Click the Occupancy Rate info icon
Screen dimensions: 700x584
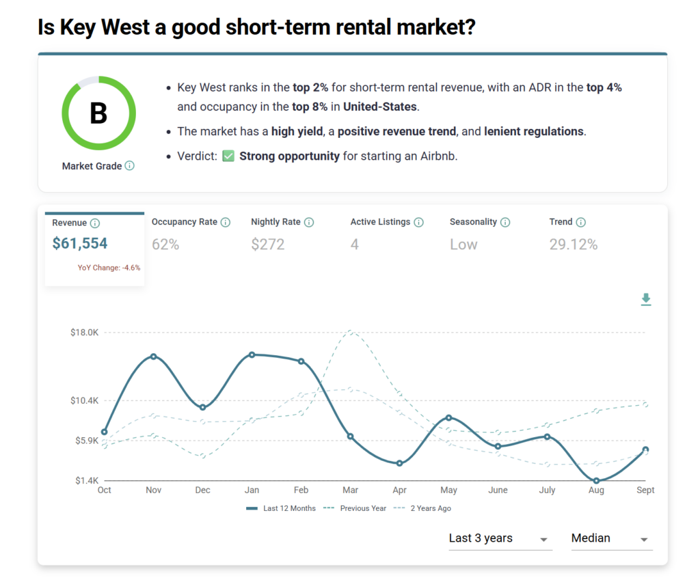pos(226,222)
